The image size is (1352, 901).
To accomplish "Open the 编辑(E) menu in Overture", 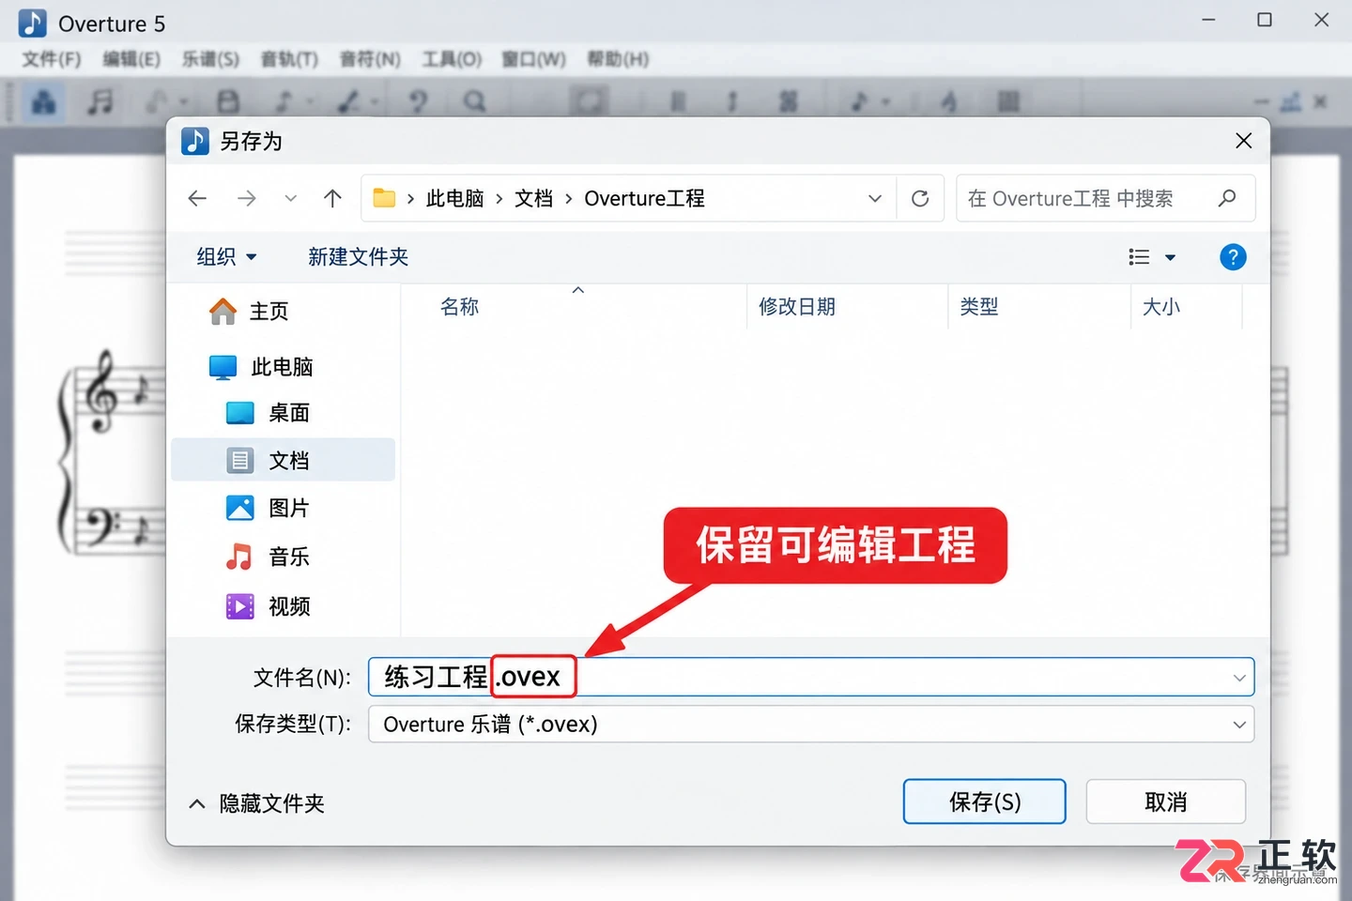I will (131, 59).
